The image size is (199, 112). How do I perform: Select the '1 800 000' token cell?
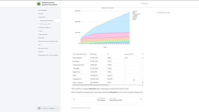94,65
